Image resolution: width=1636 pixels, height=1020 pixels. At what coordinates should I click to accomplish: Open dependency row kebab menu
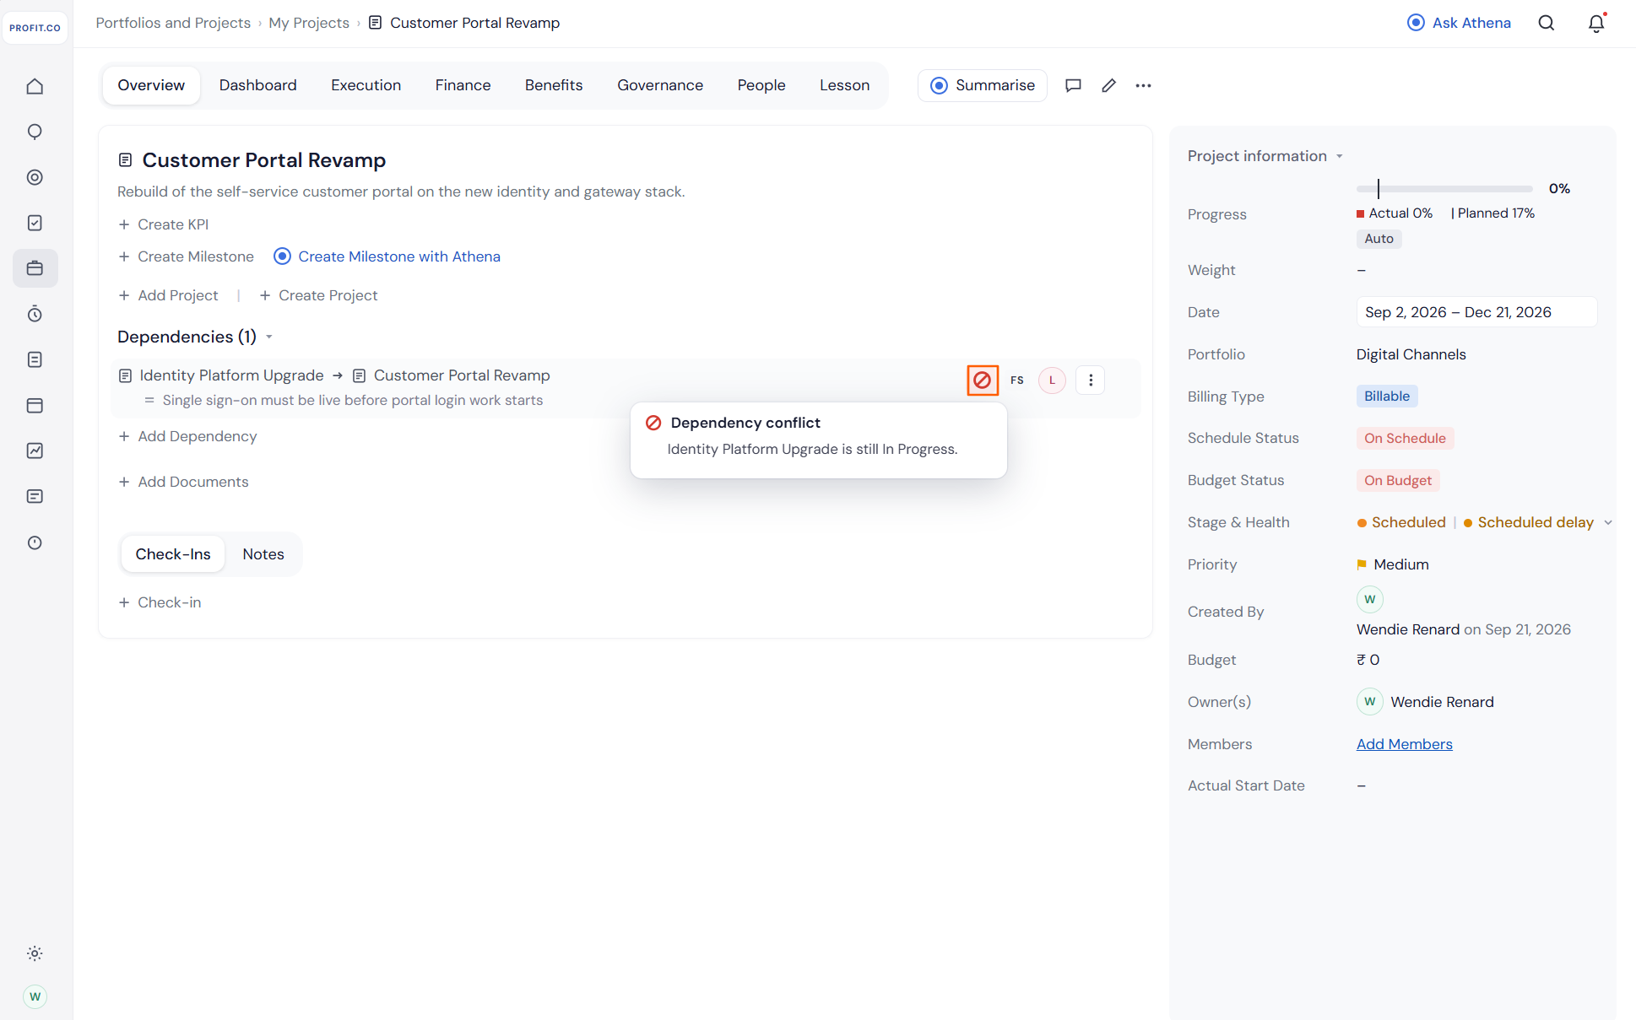tap(1091, 380)
